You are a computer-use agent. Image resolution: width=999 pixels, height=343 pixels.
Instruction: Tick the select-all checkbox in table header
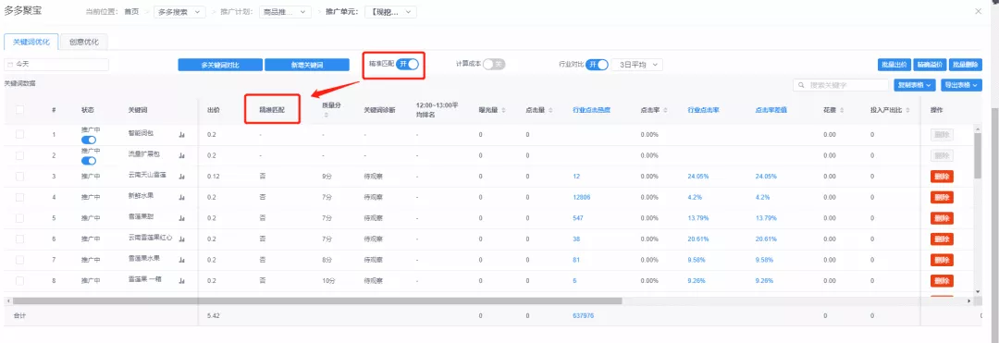tap(19, 109)
